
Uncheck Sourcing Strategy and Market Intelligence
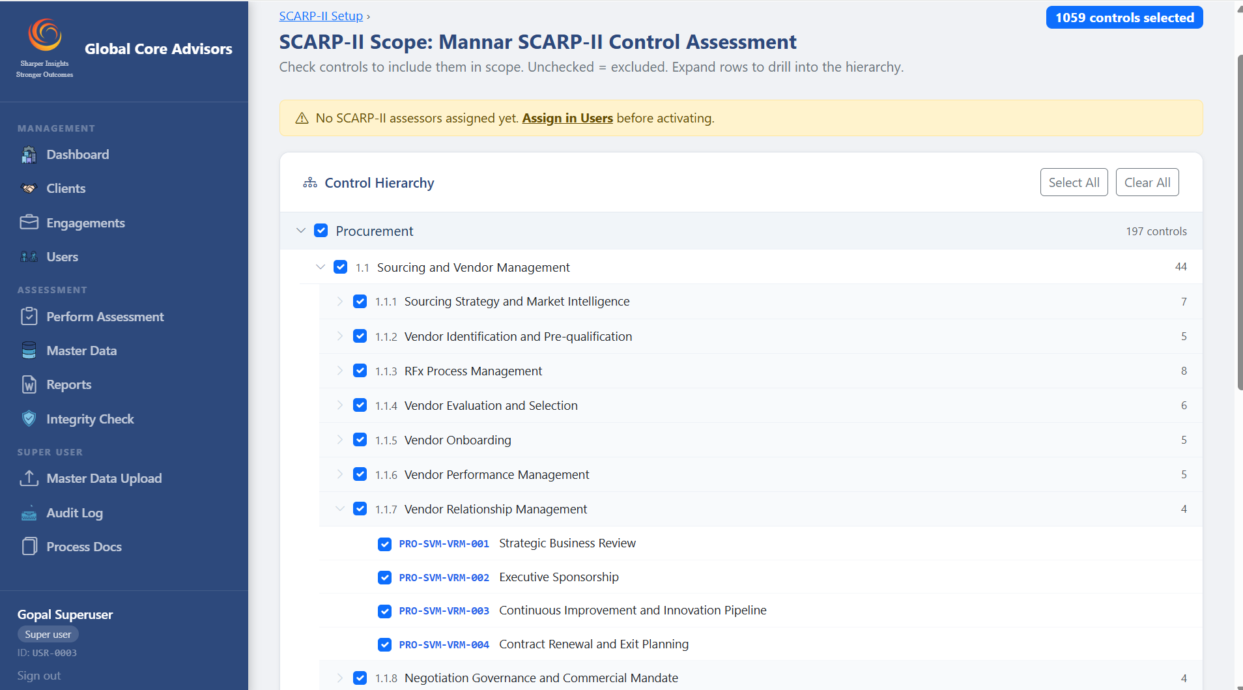click(x=360, y=302)
